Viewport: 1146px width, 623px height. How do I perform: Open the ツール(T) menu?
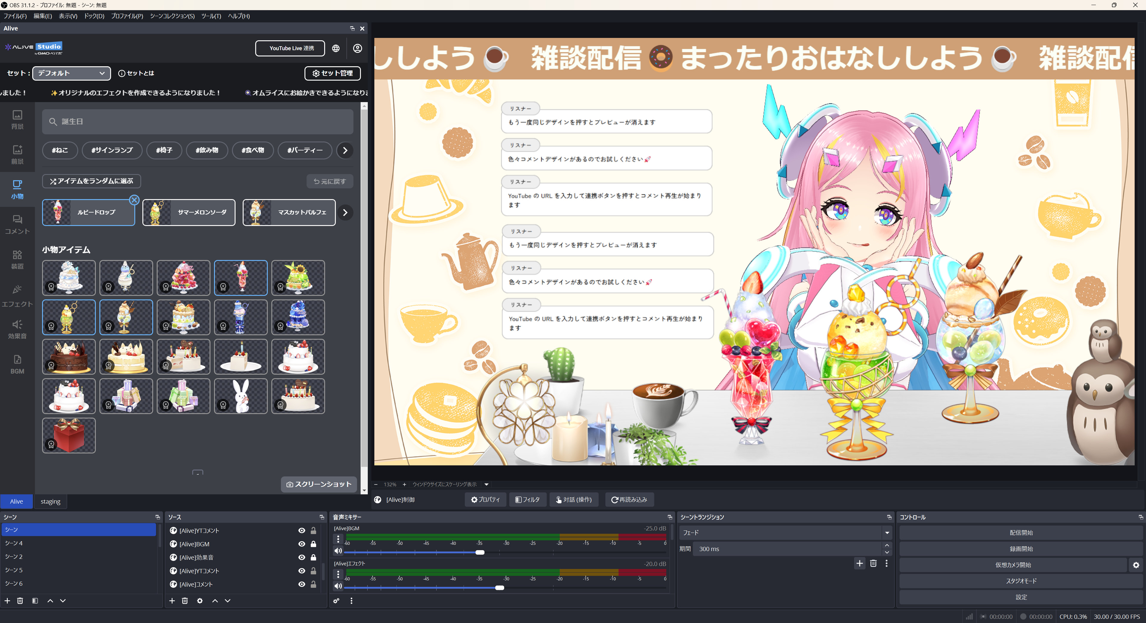[210, 16]
